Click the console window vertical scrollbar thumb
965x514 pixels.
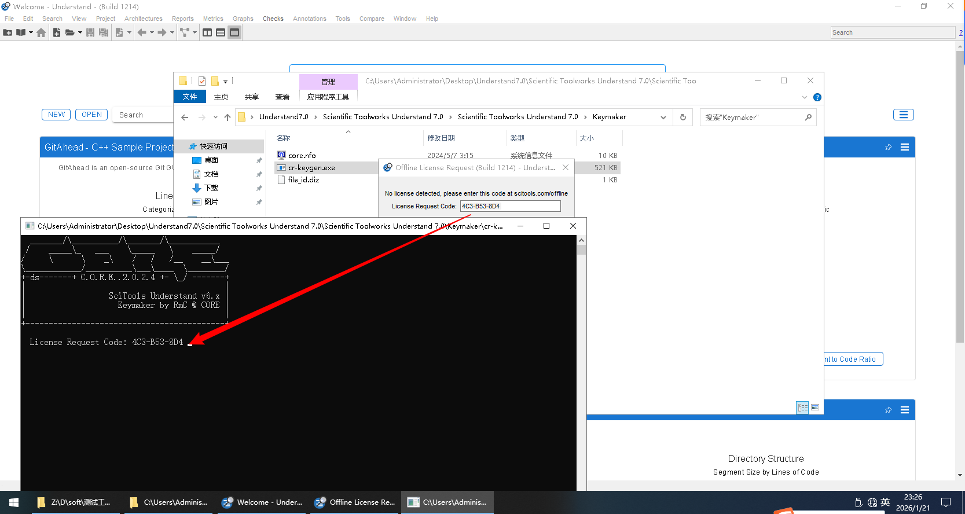(x=581, y=250)
